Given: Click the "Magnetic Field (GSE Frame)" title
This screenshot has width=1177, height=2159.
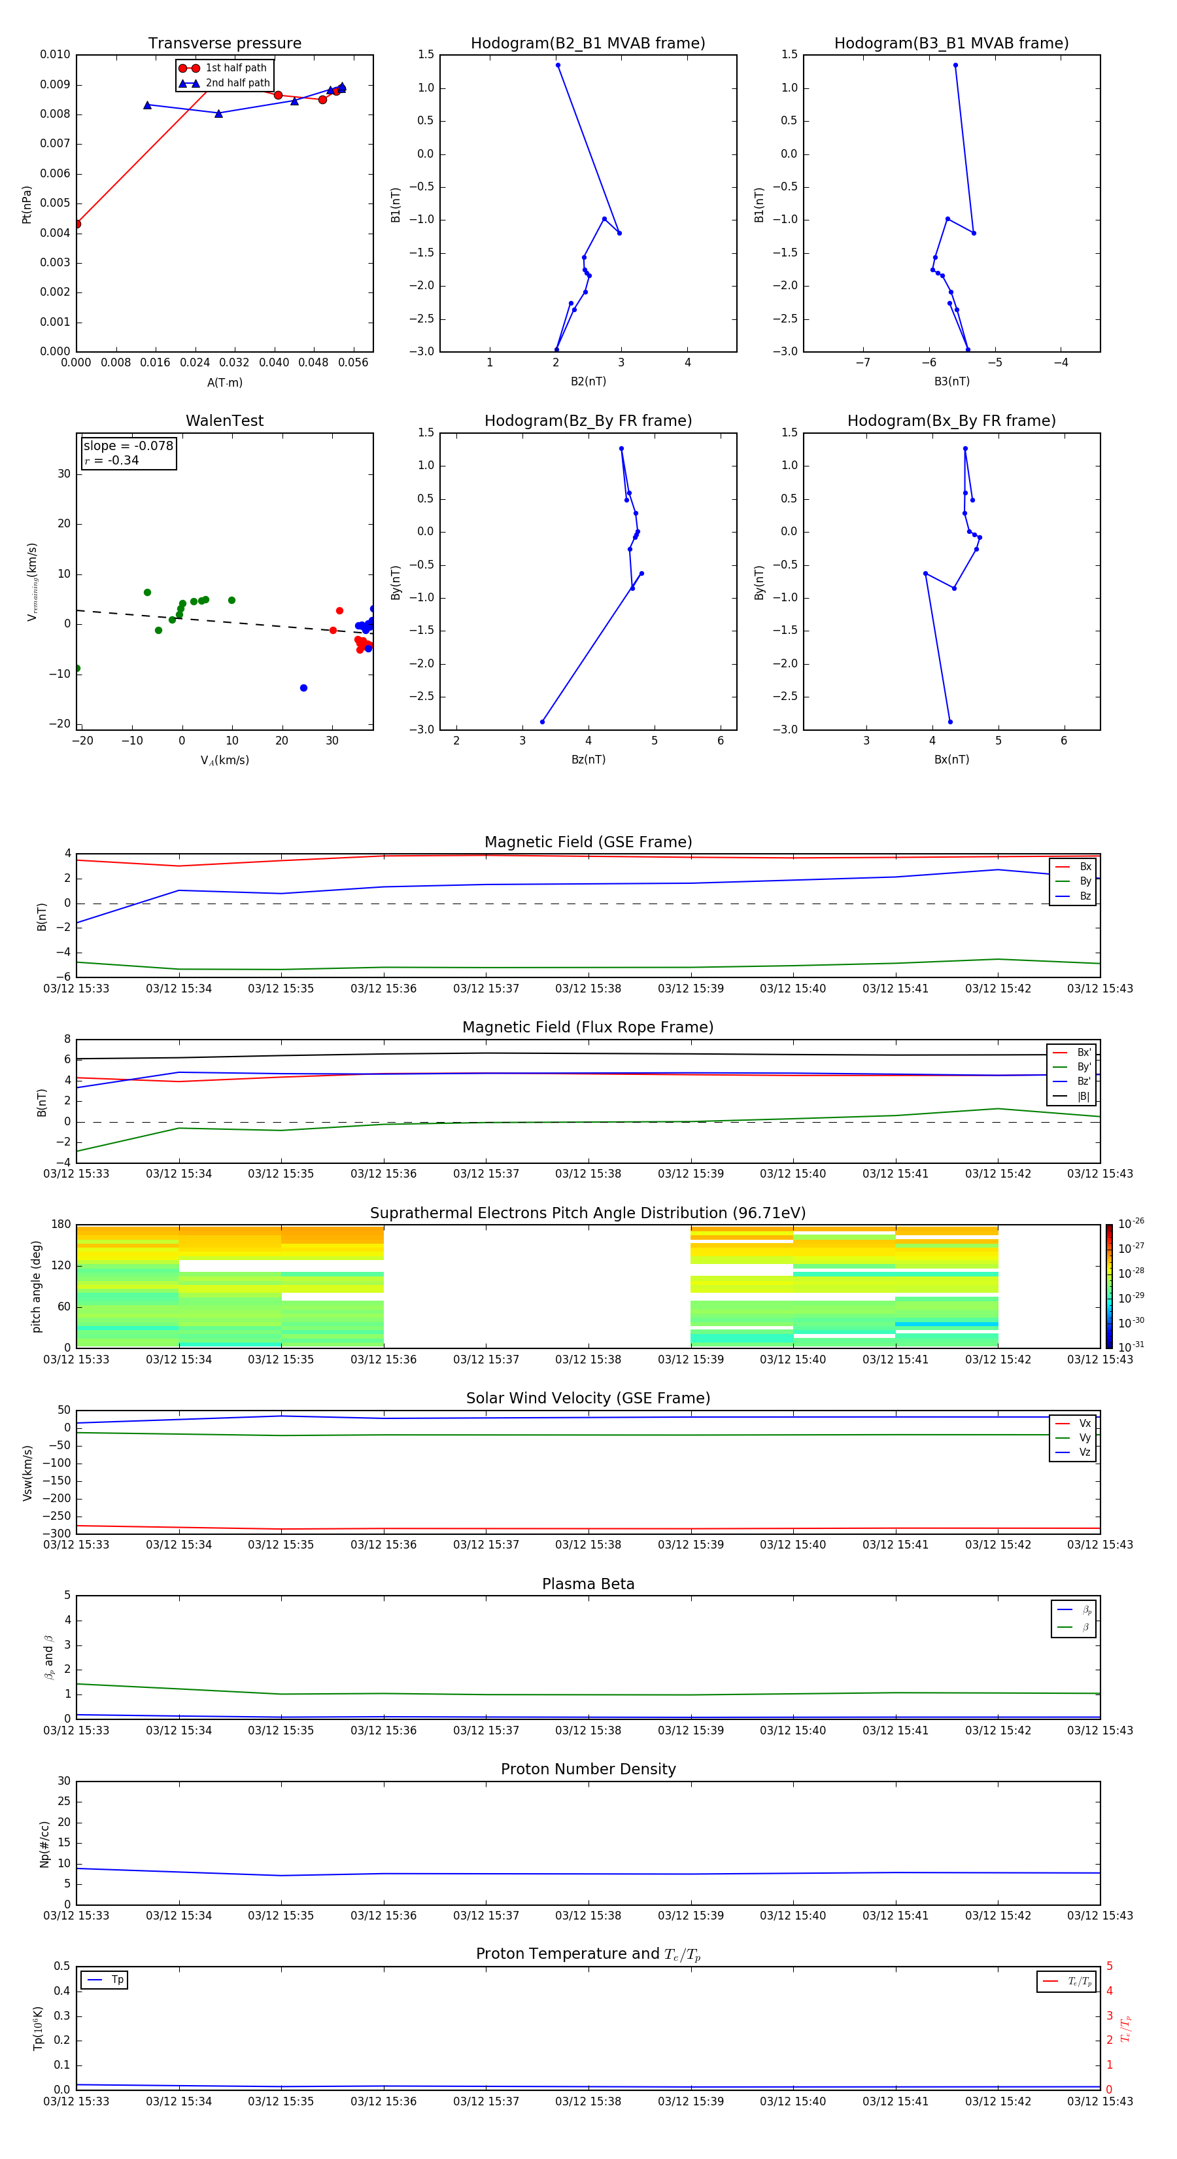Looking at the screenshot, I should point(588,842).
